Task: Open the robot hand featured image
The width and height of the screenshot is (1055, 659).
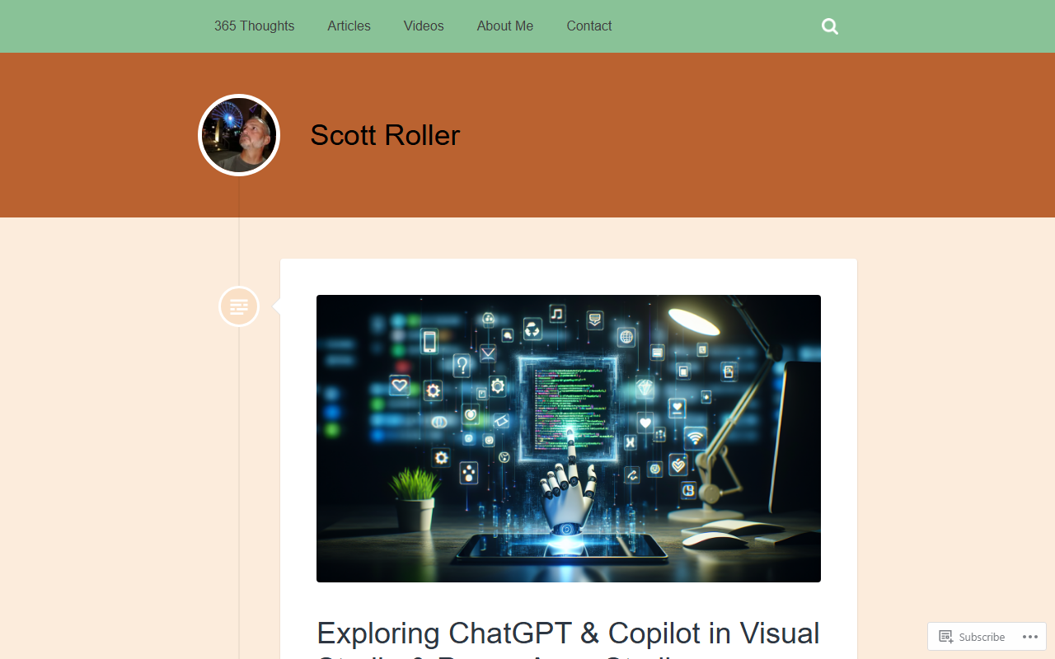Action: click(x=569, y=438)
